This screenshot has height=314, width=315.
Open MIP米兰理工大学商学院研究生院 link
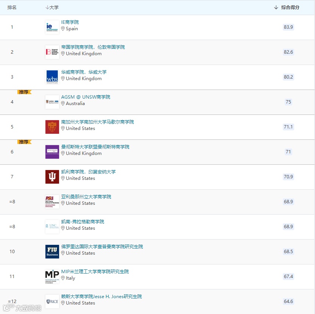point(95,272)
